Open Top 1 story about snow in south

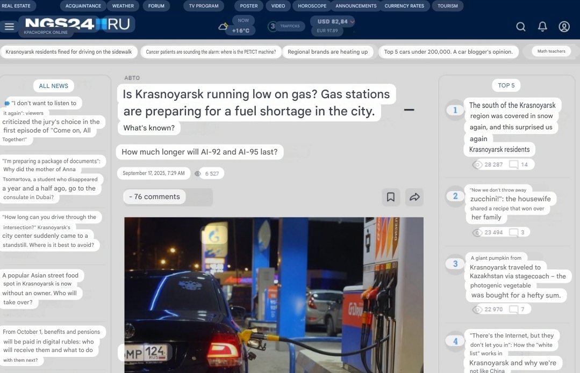512,127
